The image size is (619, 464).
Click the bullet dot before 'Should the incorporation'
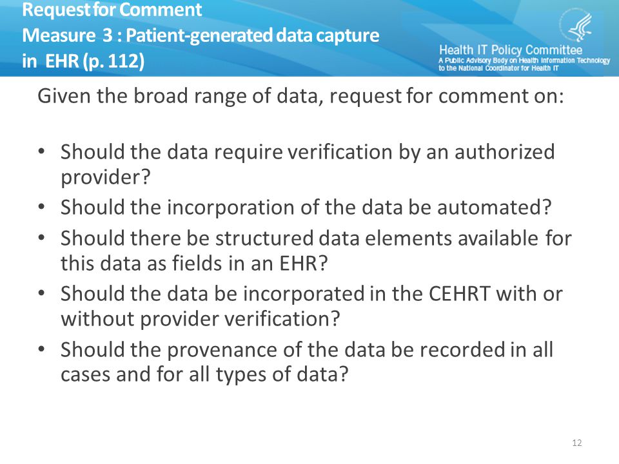[41, 207]
